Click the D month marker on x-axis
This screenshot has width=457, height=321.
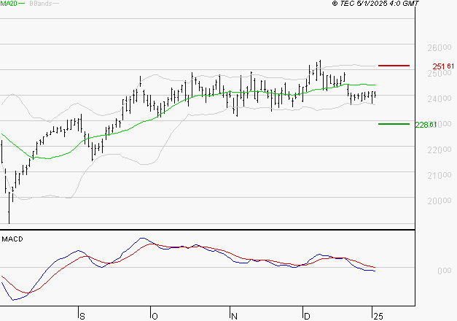point(306,316)
